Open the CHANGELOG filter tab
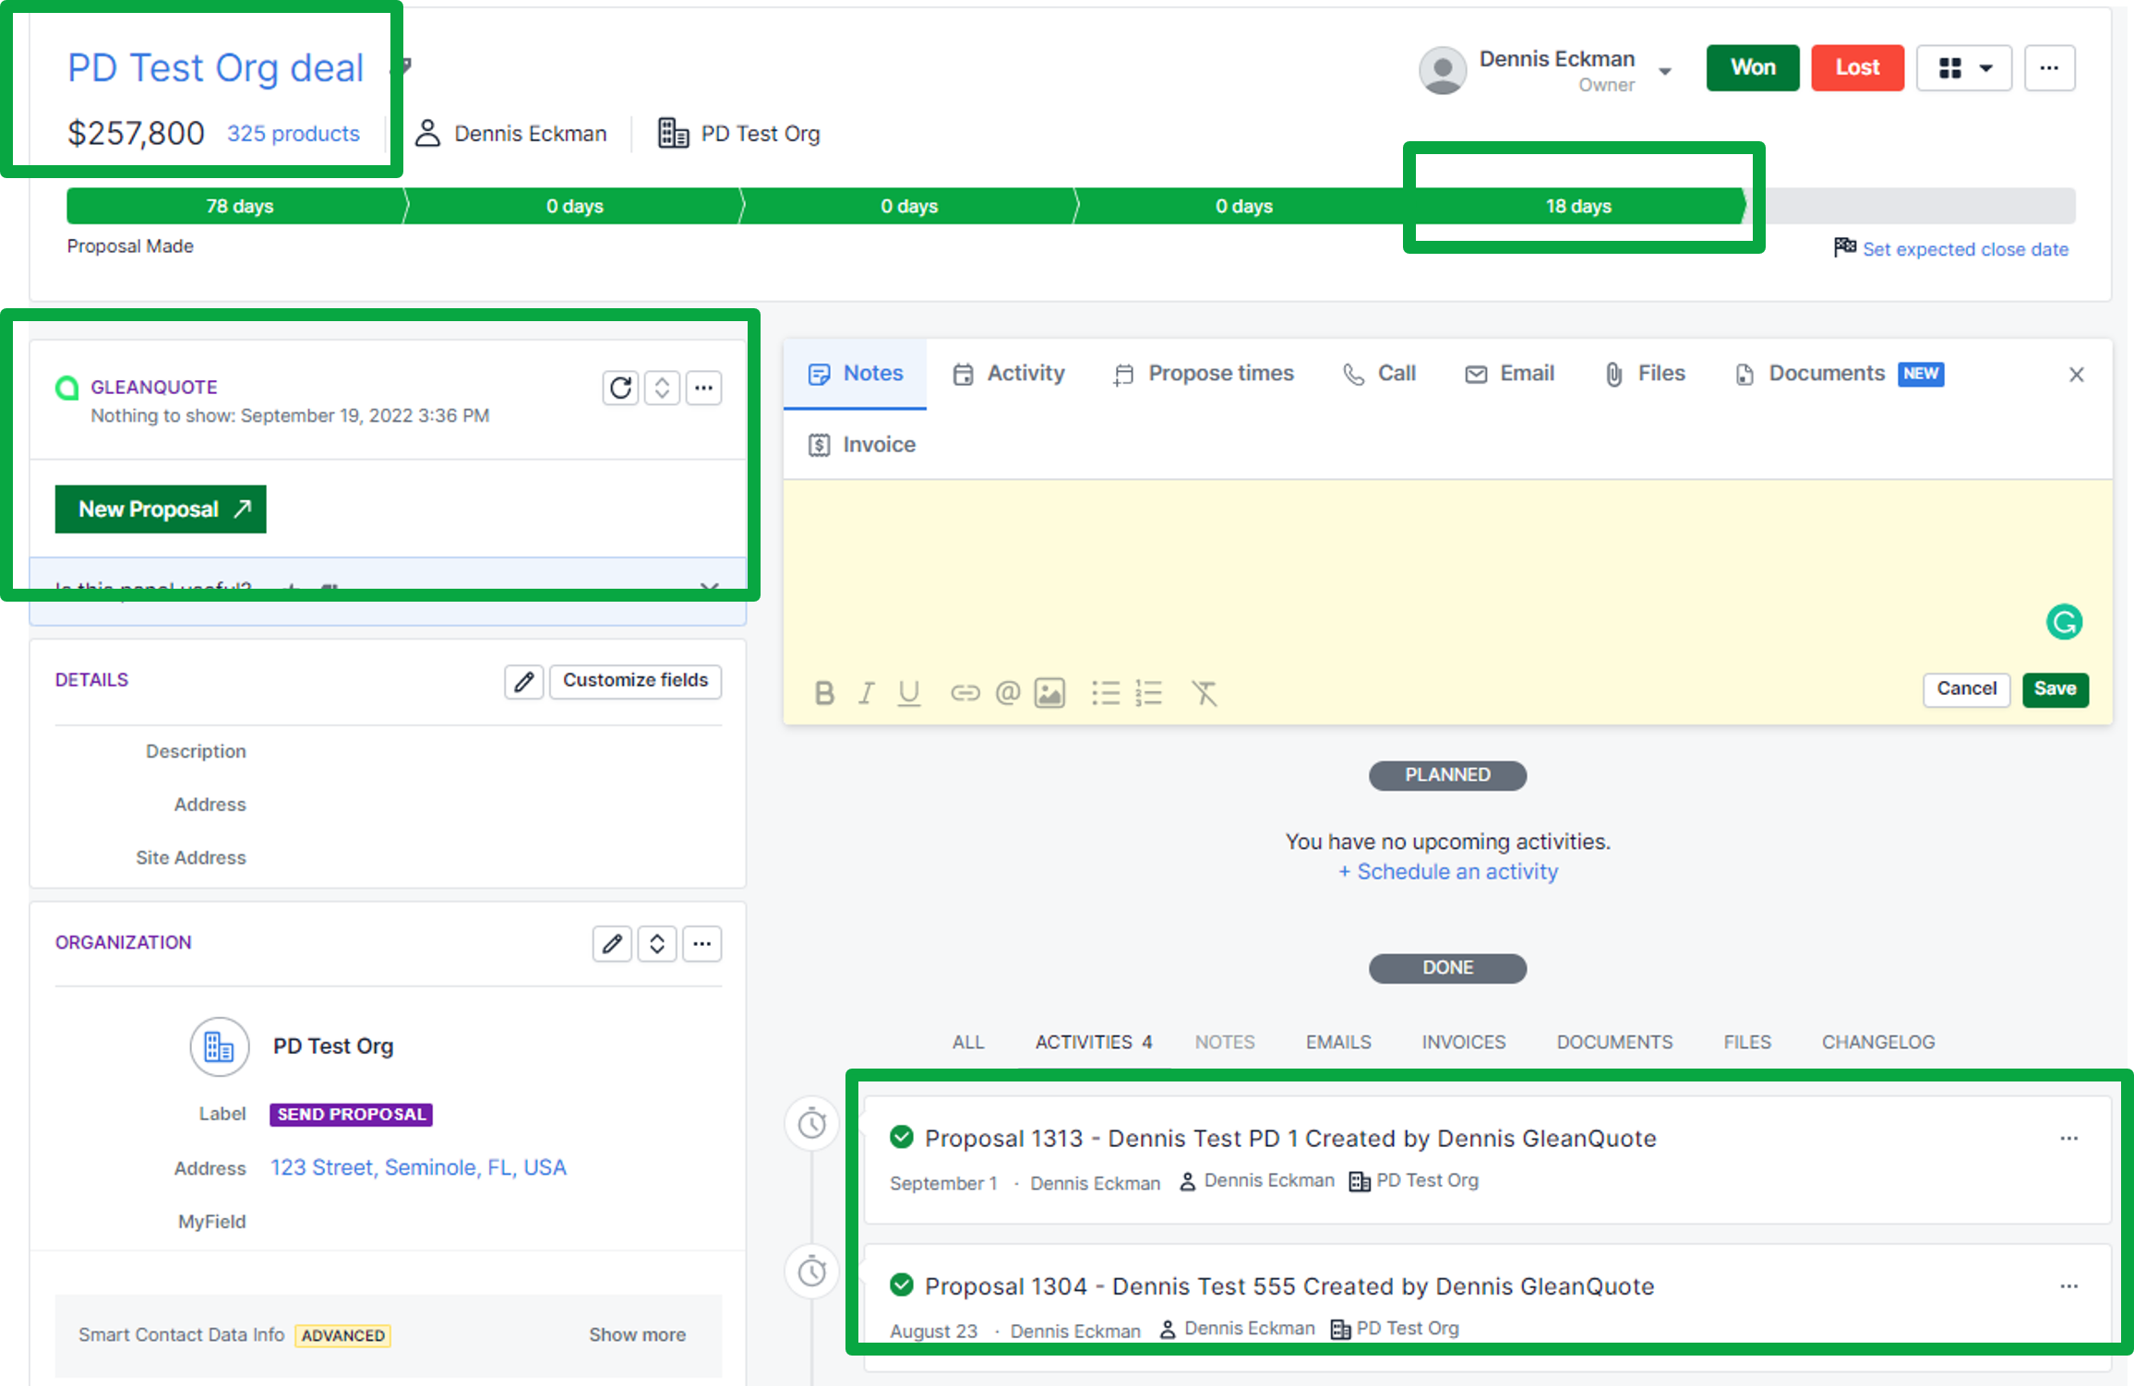This screenshot has width=2134, height=1386. tap(1878, 1042)
